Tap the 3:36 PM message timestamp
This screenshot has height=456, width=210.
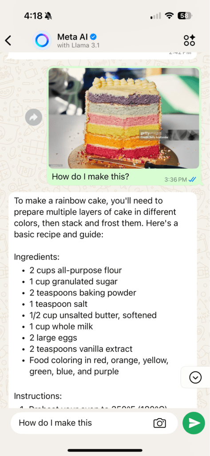point(175,179)
